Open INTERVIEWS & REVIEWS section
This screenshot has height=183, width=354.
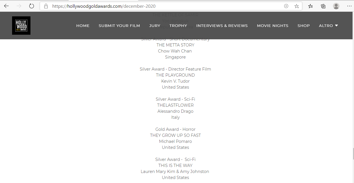(222, 26)
